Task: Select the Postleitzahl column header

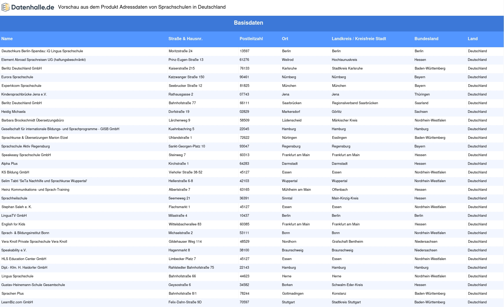Action: 251,39
